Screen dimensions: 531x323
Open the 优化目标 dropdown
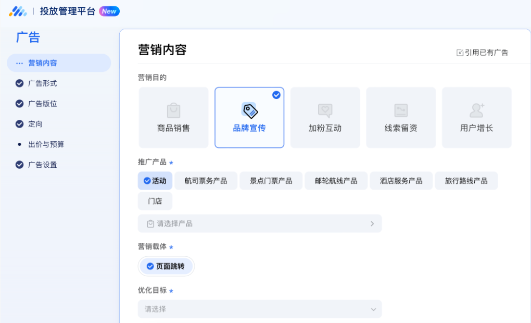click(x=259, y=308)
